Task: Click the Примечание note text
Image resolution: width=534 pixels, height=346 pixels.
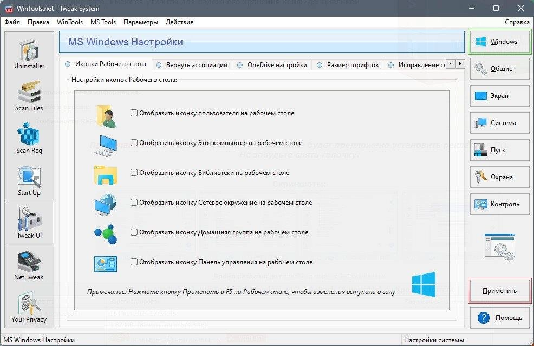Action: [x=241, y=291]
